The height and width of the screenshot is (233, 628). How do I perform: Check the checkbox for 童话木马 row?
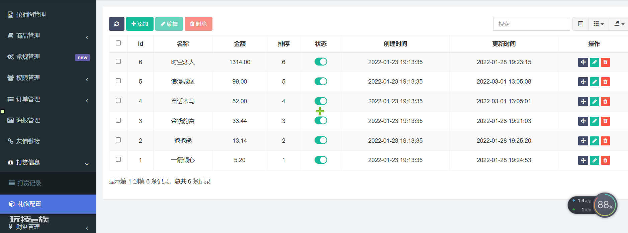point(118,100)
